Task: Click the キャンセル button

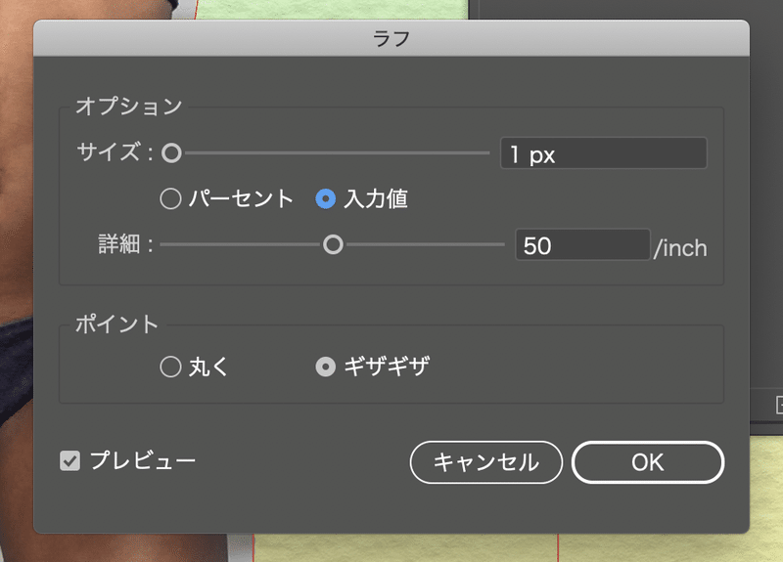Action: [486, 462]
